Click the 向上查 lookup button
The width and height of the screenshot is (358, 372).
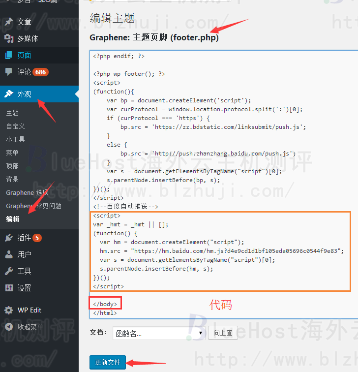point(223,333)
